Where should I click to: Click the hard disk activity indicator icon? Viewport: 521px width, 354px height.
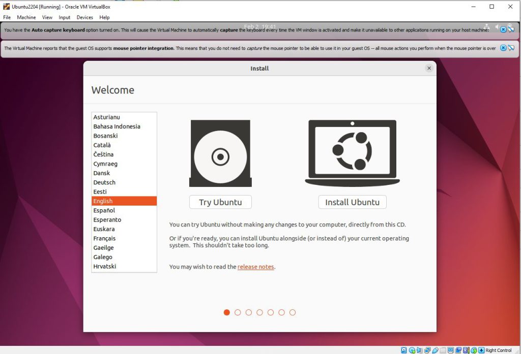tap(403, 350)
